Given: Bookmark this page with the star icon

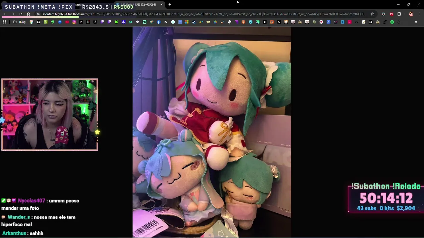Looking at the screenshot, I should coord(372,14).
